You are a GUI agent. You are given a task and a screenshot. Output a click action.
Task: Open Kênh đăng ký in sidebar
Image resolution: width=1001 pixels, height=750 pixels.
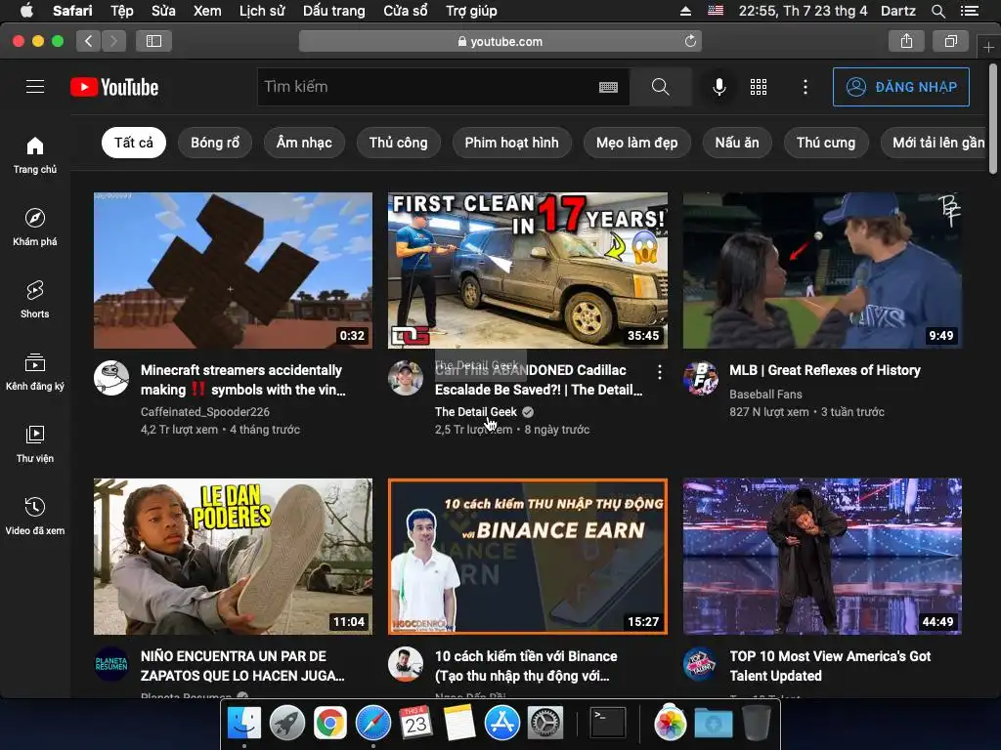point(35,371)
